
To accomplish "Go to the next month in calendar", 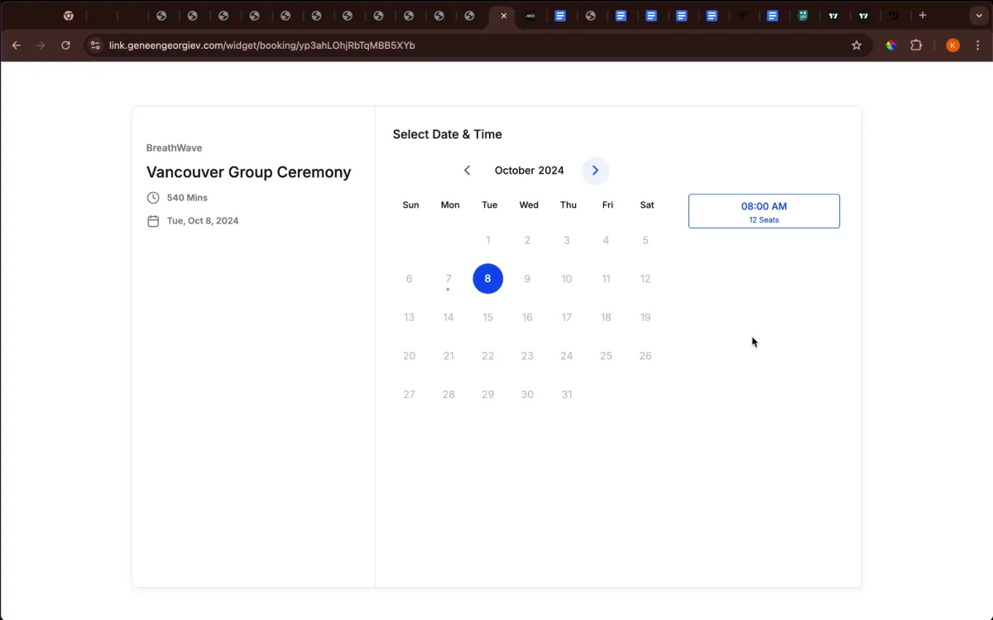I will [x=595, y=171].
